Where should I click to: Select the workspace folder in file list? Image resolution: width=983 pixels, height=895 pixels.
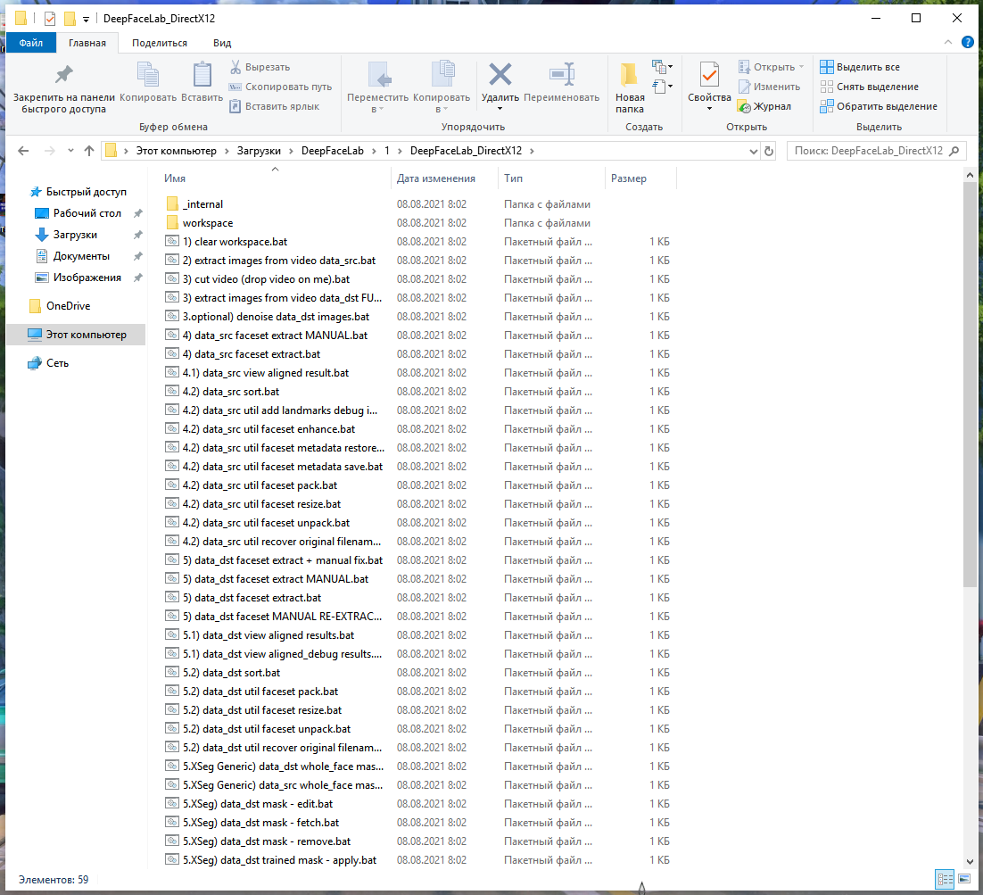[208, 223]
